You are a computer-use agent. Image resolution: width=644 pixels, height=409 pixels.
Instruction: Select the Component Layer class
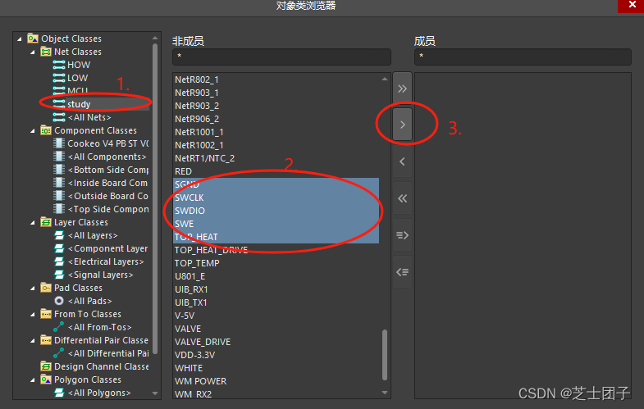coord(107,248)
